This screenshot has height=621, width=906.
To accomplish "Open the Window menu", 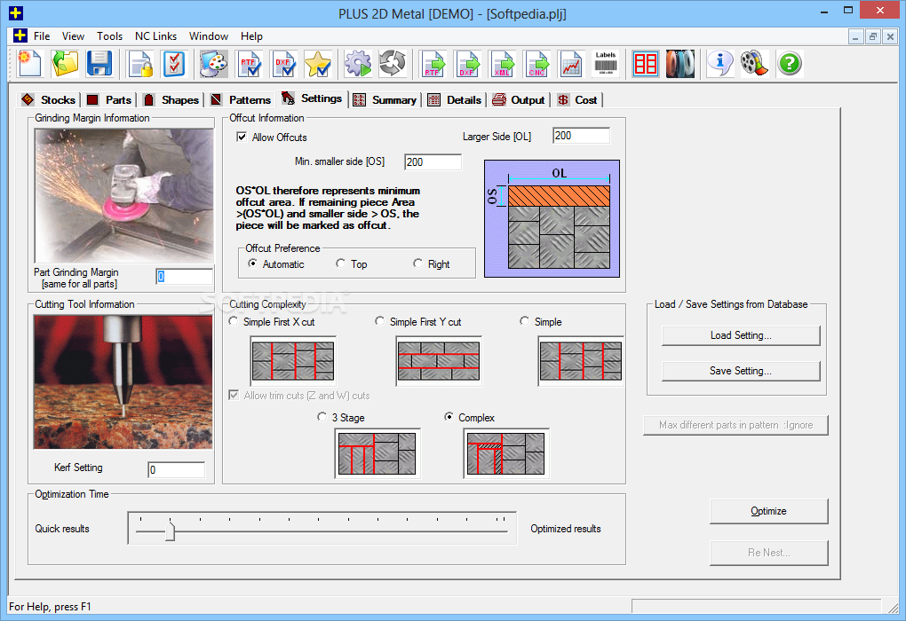I will [209, 35].
